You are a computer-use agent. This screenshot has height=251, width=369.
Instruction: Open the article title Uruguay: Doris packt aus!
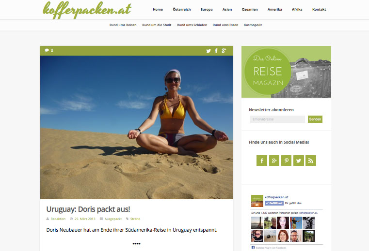coord(88,209)
